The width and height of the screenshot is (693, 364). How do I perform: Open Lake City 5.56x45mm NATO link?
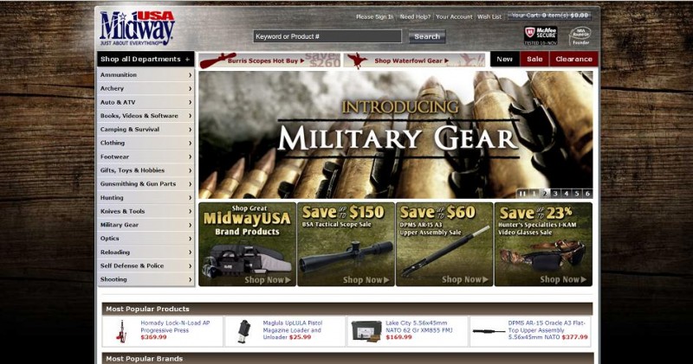click(x=419, y=327)
